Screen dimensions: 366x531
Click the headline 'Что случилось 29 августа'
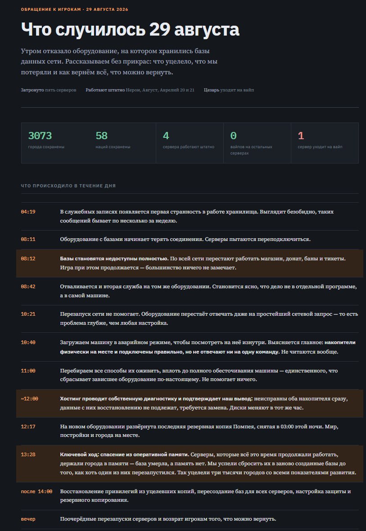click(130, 30)
